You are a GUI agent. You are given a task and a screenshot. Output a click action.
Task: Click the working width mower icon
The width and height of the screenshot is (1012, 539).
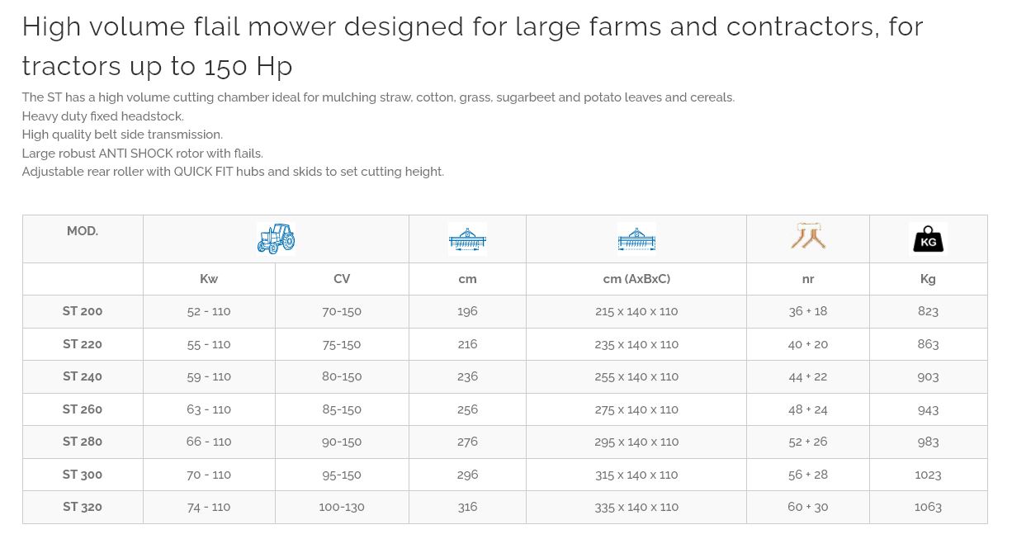467,239
